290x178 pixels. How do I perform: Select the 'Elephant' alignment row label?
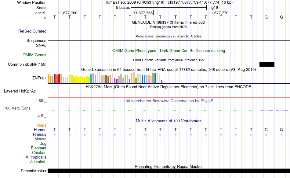(x=38, y=148)
